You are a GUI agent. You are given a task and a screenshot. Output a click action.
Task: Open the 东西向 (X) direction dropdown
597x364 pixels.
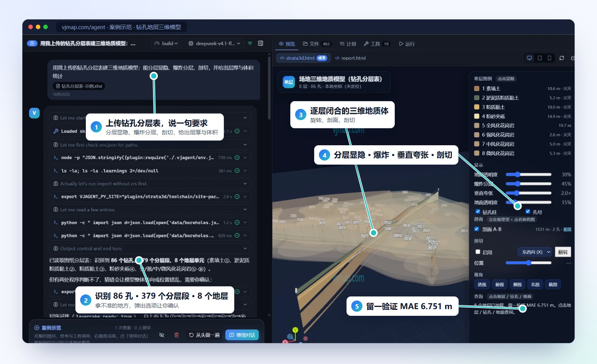click(x=535, y=252)
